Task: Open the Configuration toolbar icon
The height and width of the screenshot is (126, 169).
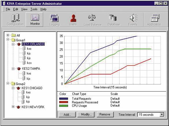Action: pos(15,20)
